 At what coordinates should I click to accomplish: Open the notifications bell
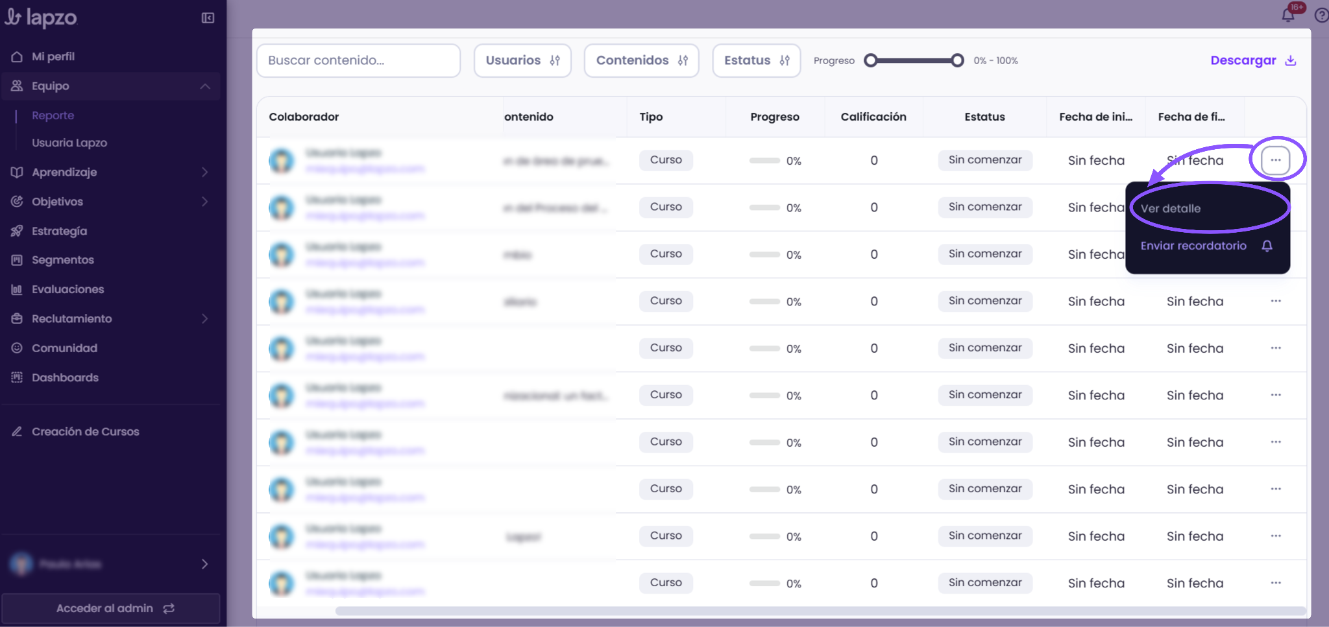tap(1288, 15)
